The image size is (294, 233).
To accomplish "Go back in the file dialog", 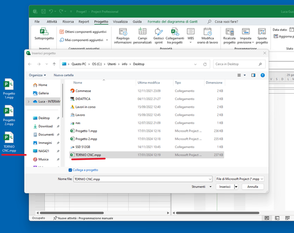I will click(x=30, y=64).
